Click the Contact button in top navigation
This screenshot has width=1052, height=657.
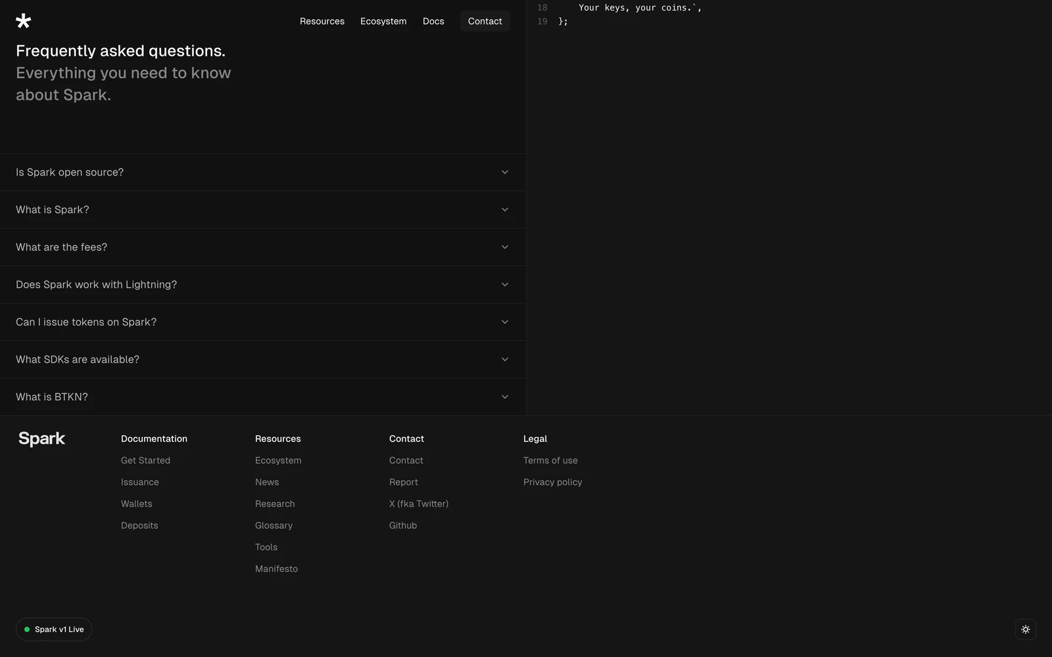[x=485, y=21]
